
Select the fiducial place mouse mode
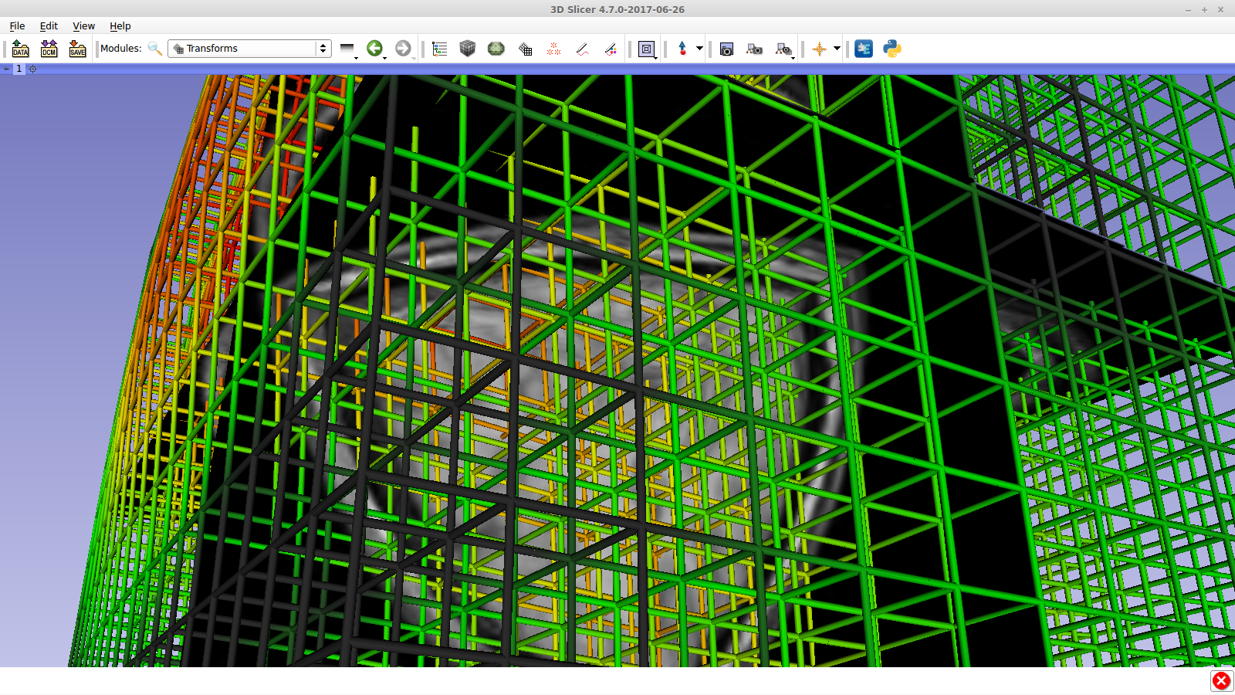pyautogui.click(x=682, y=49)
